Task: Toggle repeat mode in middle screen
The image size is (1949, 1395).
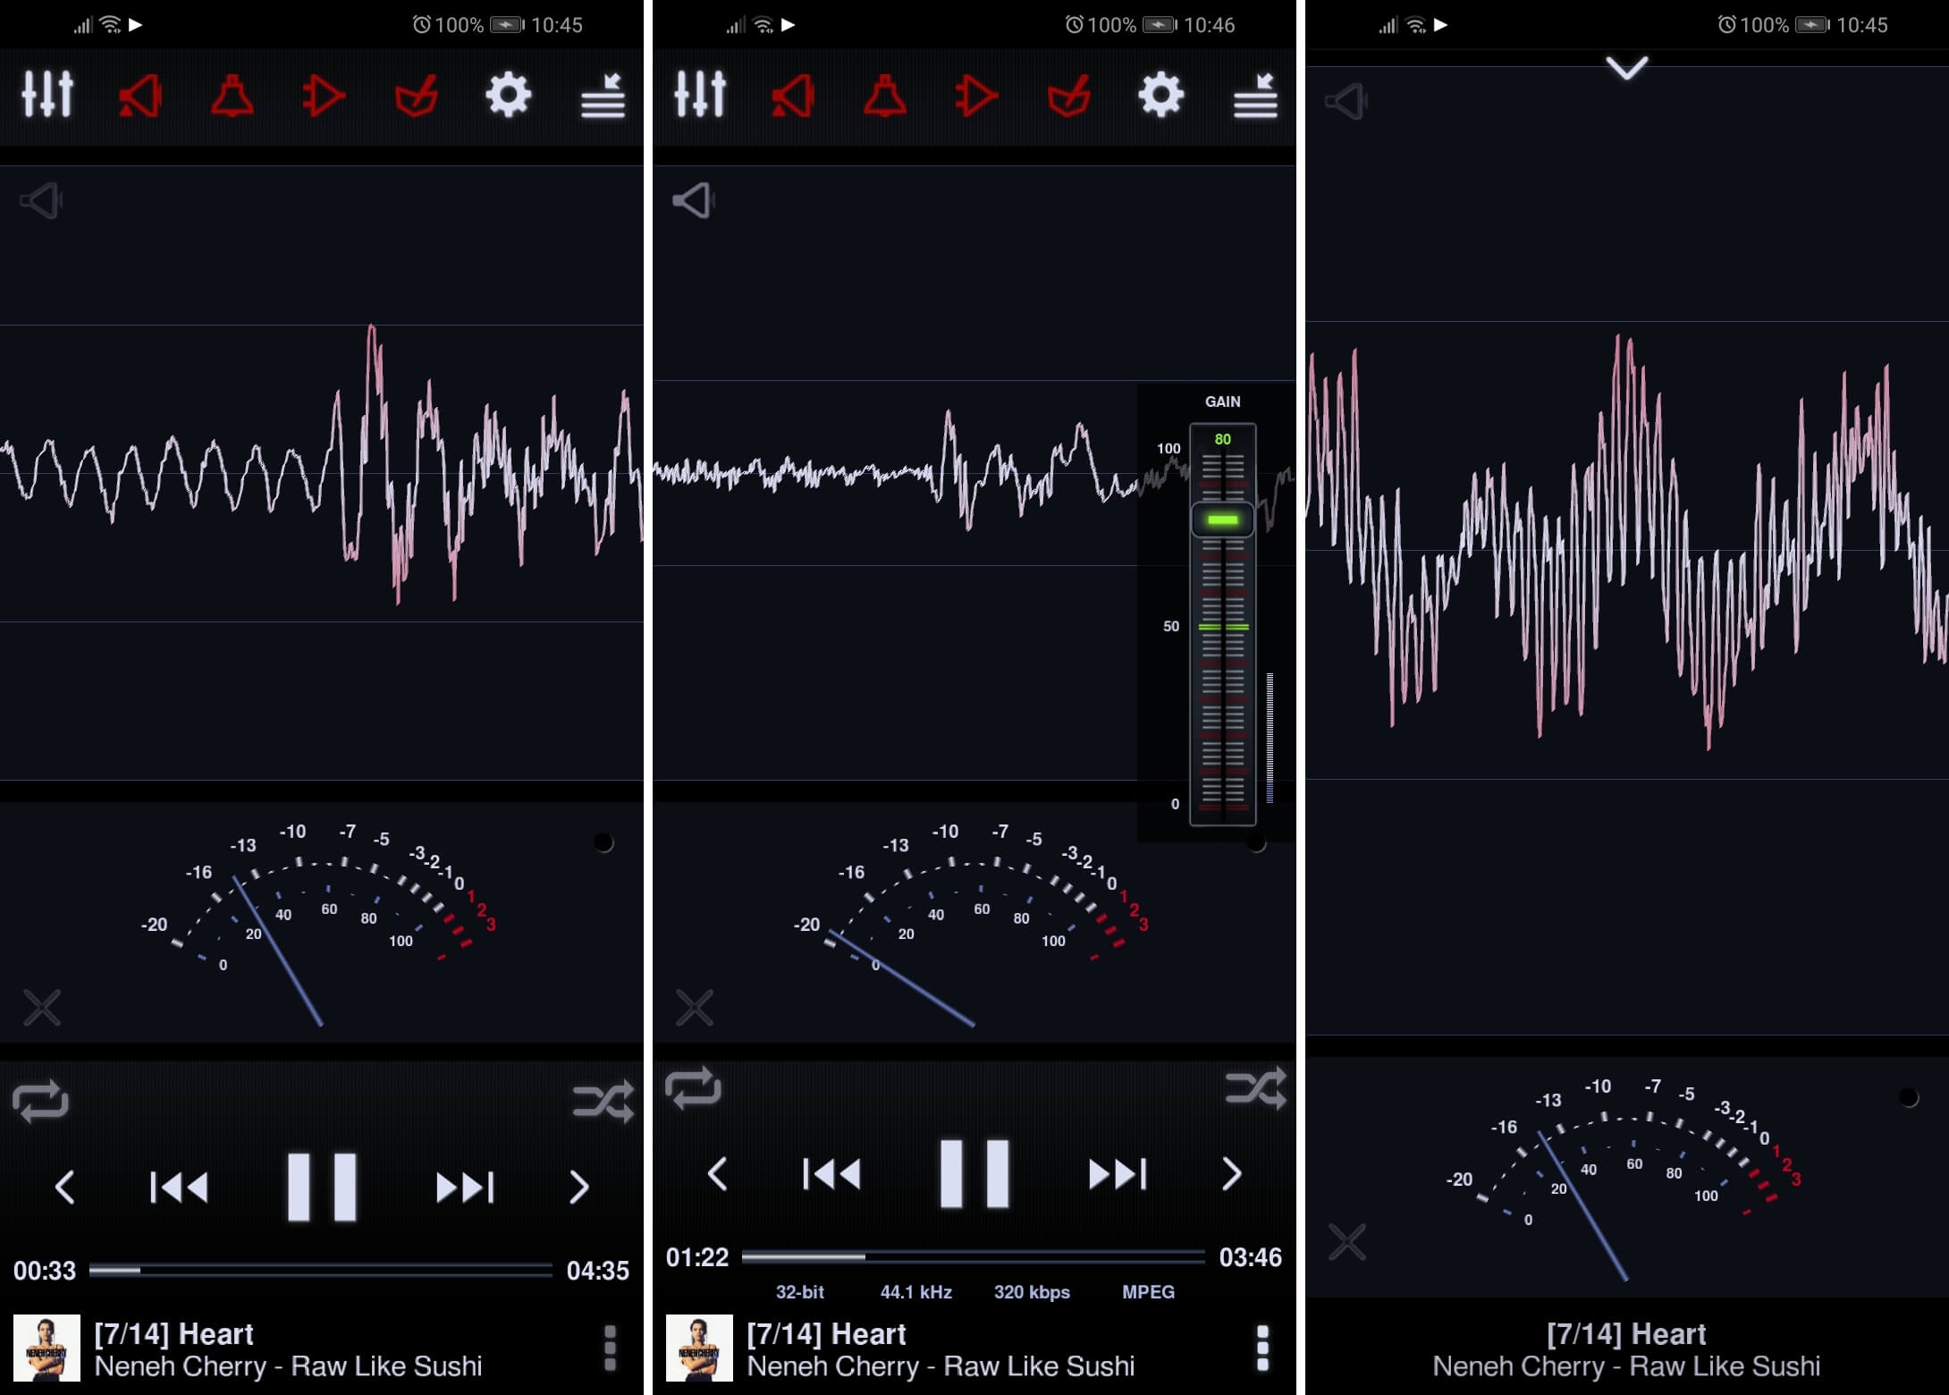Action: [693, 1088]
